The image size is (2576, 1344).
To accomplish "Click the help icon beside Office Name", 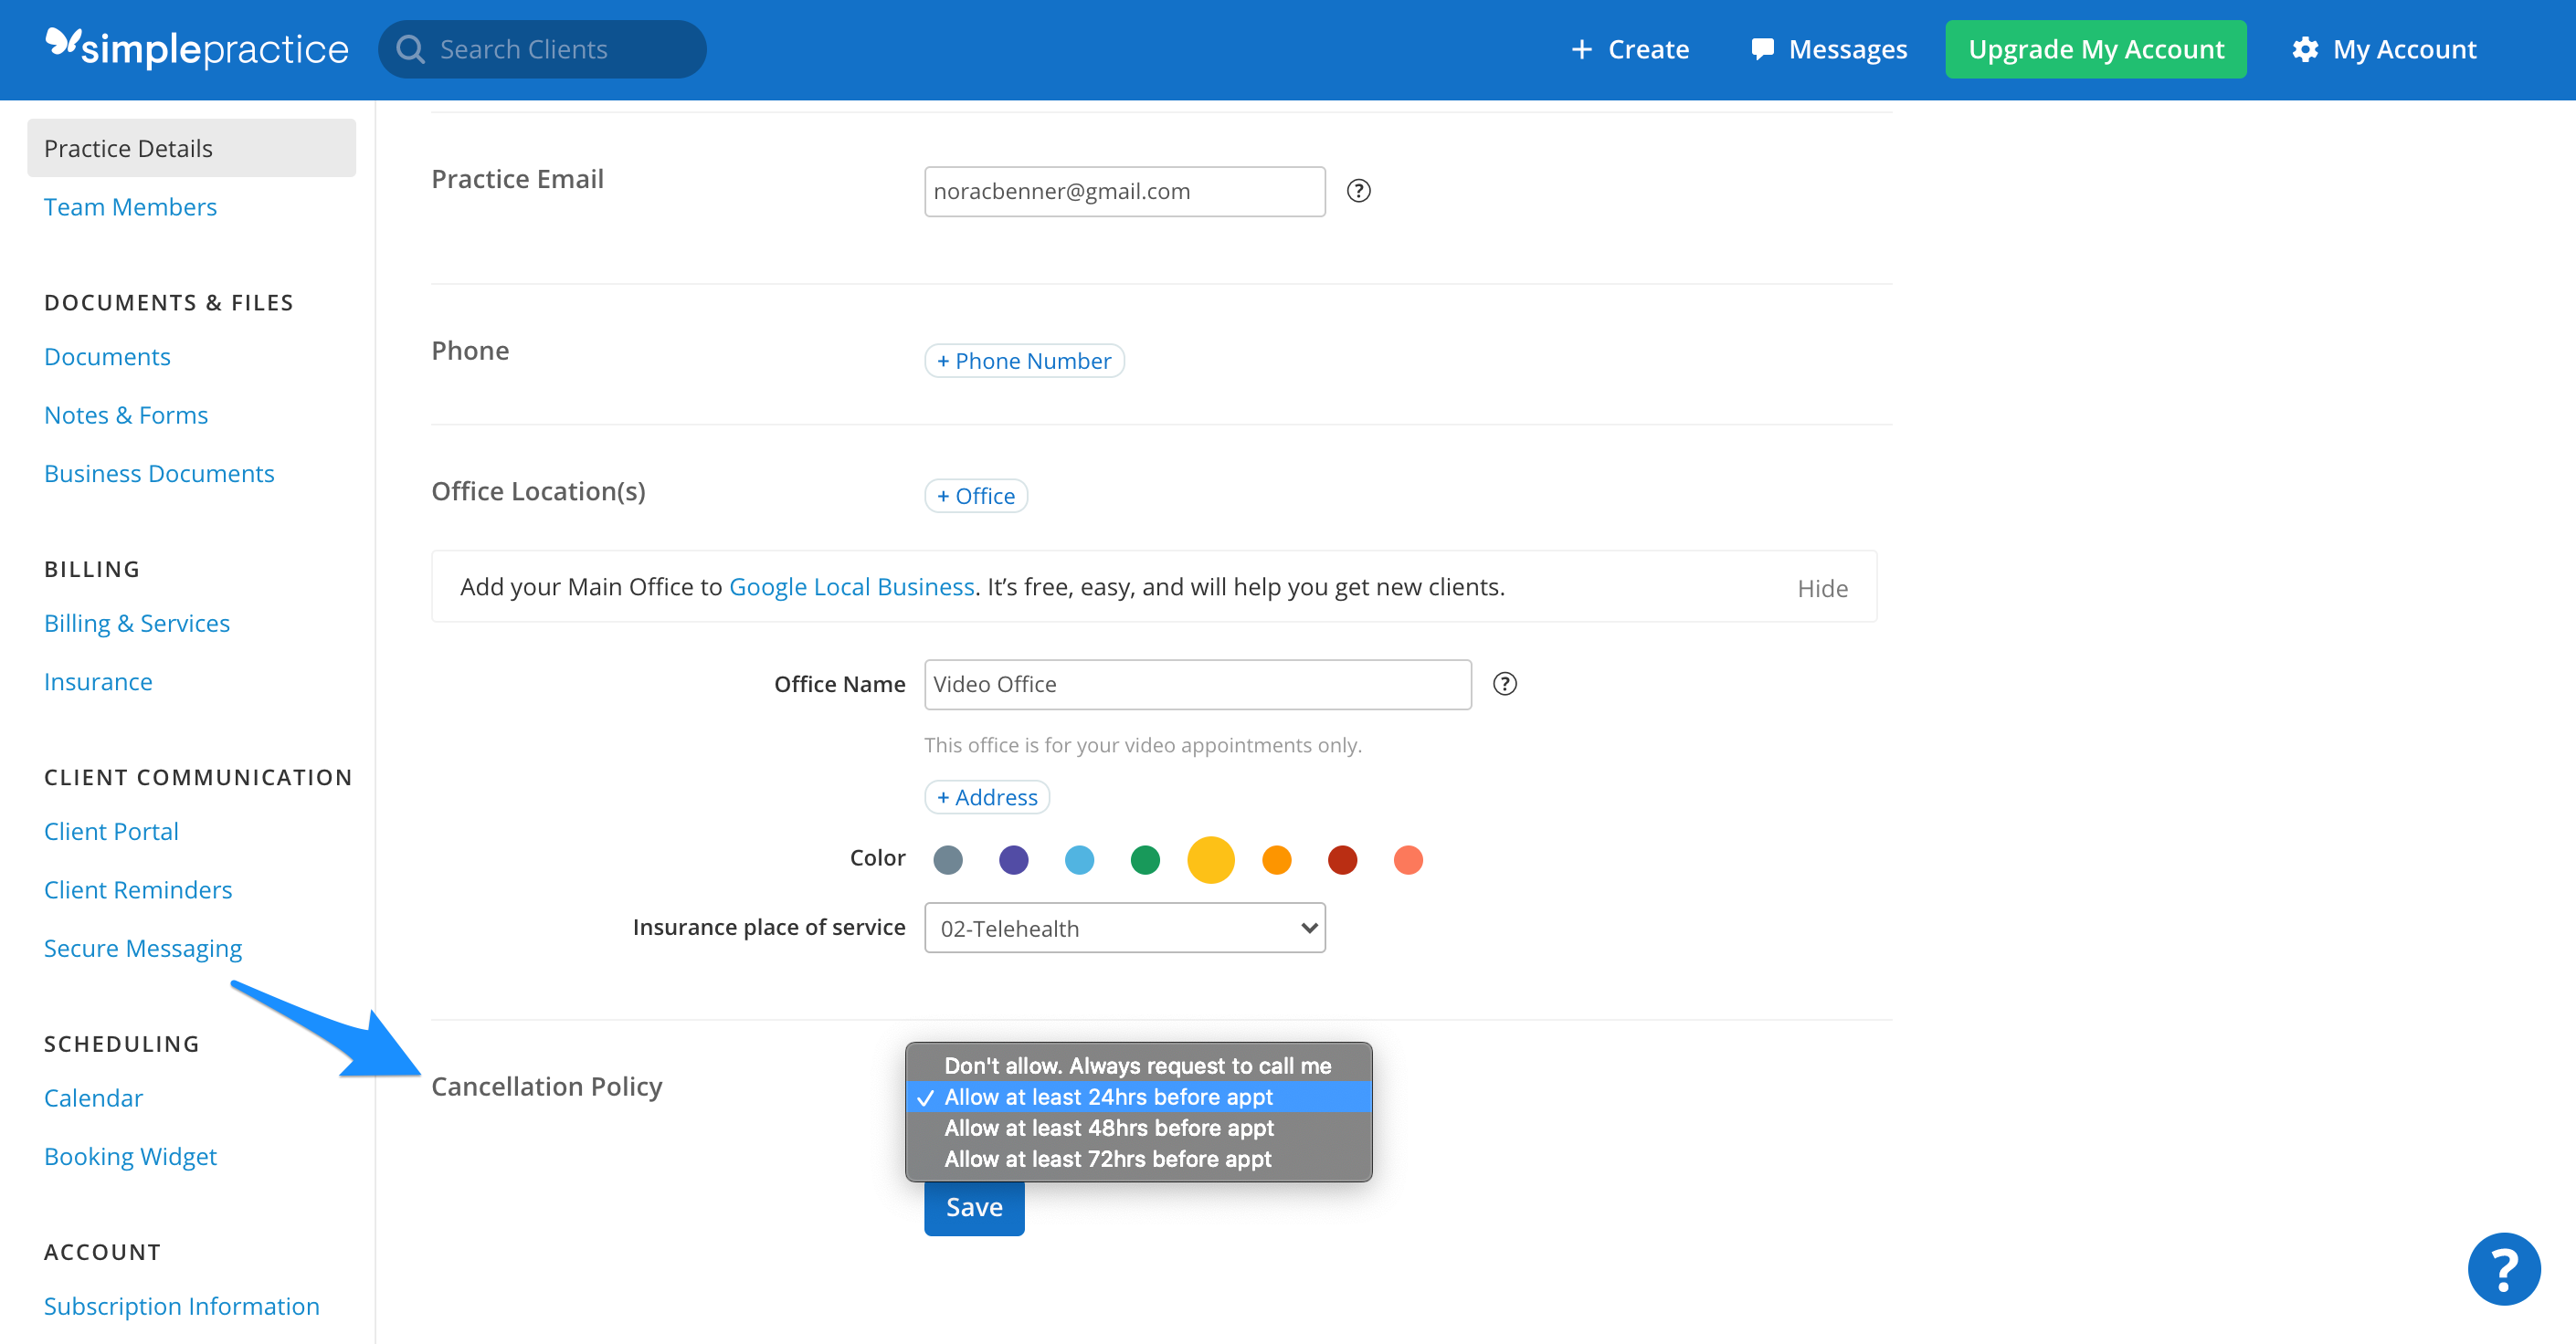I will pyautogui.click(x=1505, y=684).
